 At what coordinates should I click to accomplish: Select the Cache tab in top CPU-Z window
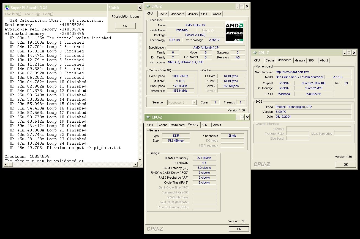(163, 14)
